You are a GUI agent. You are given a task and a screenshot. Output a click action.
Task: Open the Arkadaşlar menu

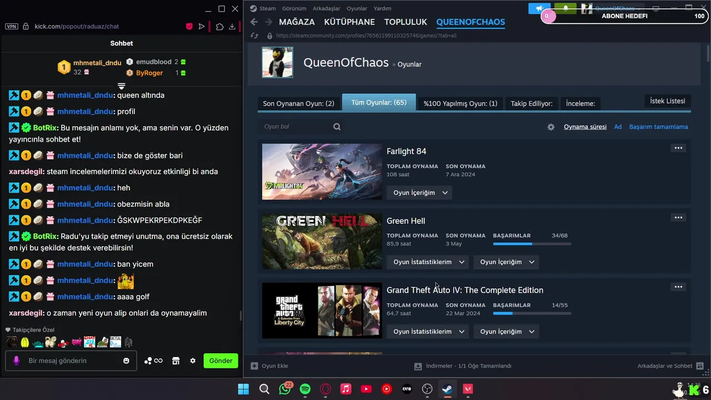[x=327, y=8]
